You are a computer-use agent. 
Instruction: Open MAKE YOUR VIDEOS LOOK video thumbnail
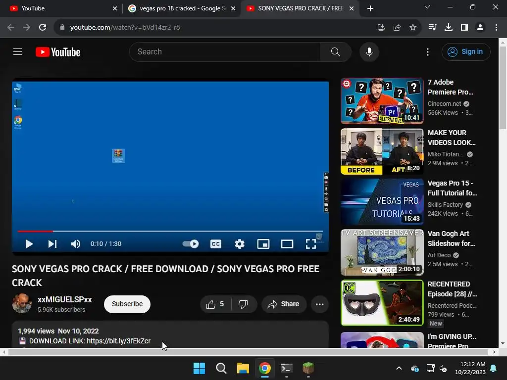(382, 151)
